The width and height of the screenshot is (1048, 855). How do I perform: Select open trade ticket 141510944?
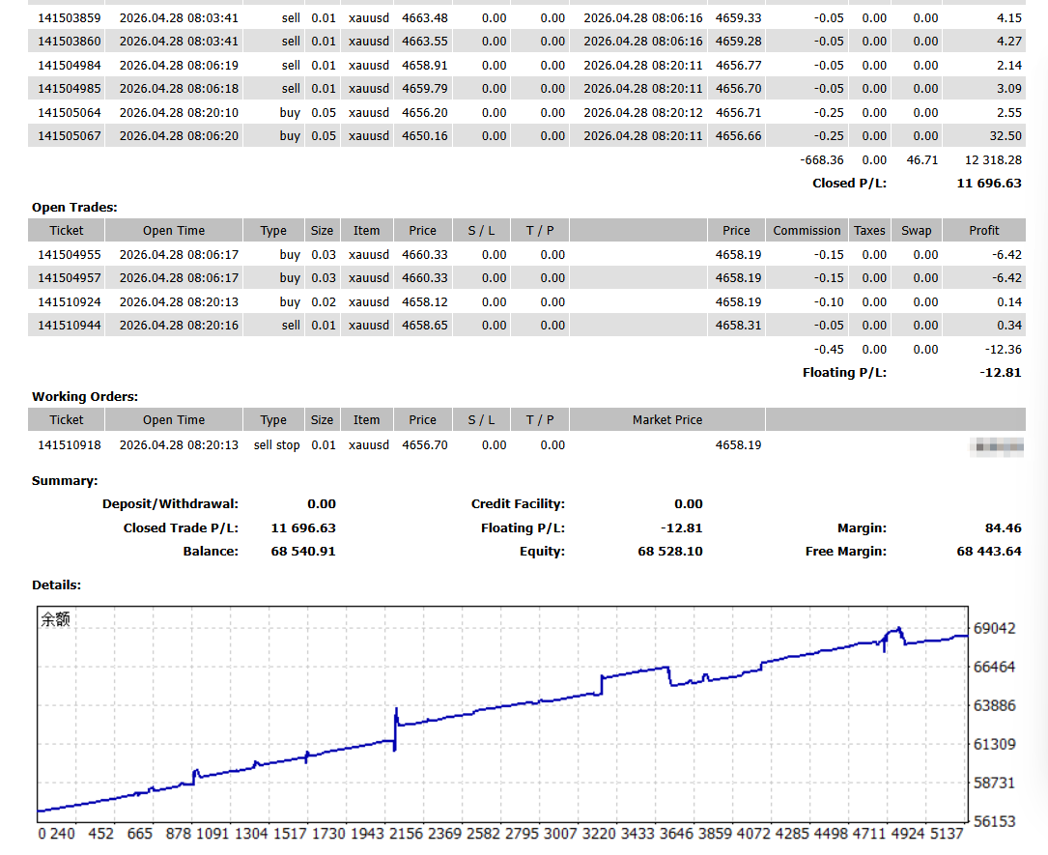(x=69, y=326)
